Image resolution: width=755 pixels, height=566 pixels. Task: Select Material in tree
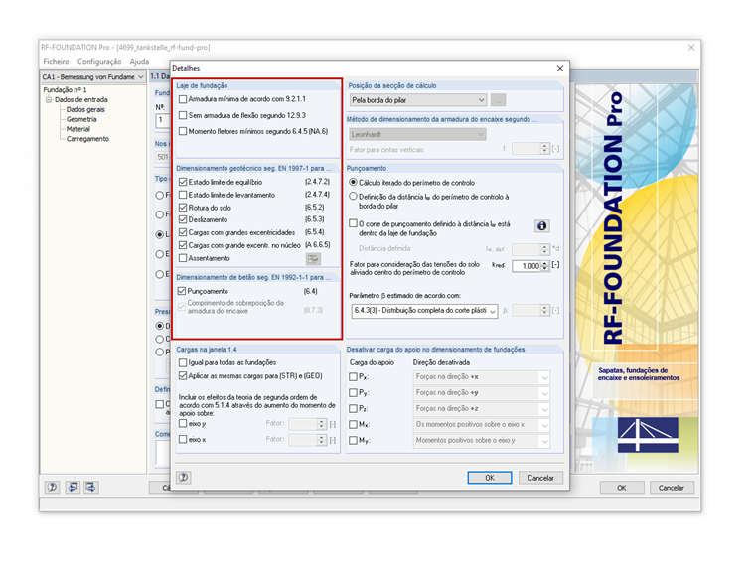coord(78,129)
